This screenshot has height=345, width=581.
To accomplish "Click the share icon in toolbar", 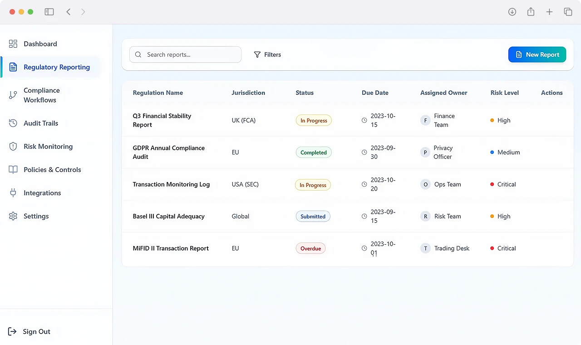I will point(531,12).
